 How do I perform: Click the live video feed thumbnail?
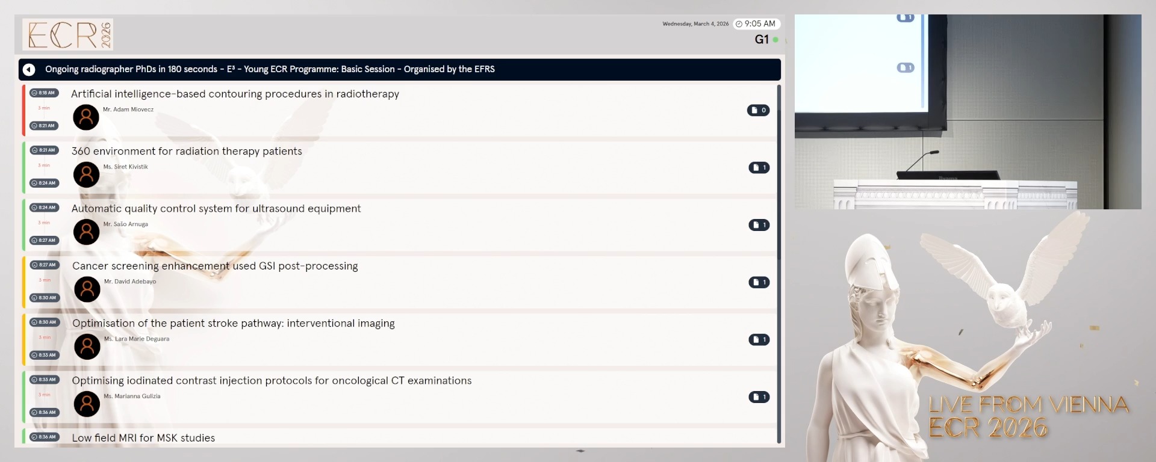point(968,112)
